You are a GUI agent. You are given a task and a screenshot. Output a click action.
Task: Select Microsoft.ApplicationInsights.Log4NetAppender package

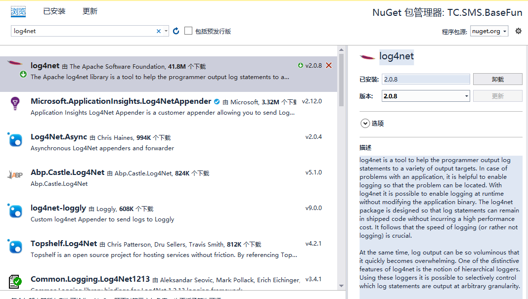tap(121, 101)
